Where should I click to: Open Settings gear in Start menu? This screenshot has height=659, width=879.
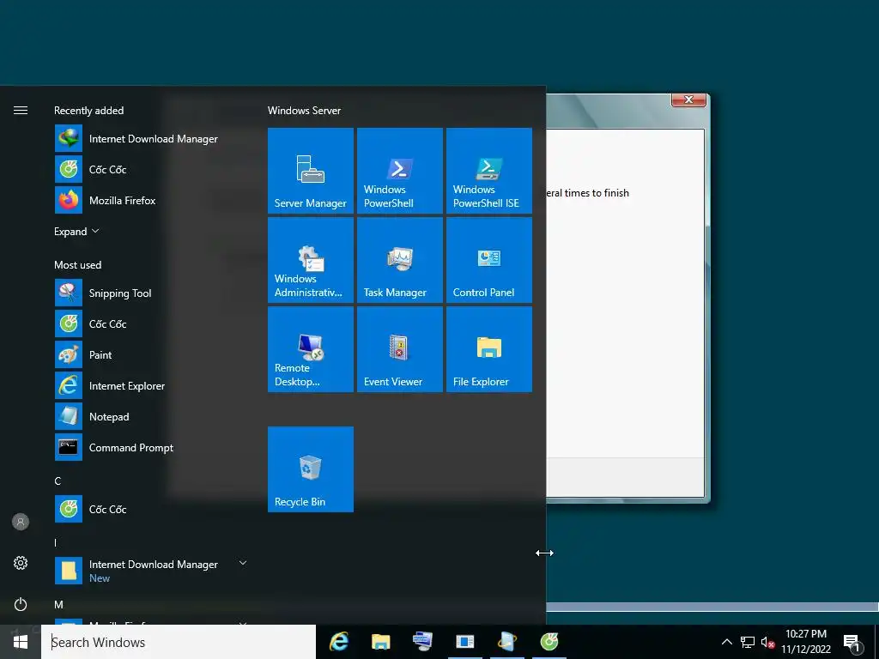tap(21, 563)
